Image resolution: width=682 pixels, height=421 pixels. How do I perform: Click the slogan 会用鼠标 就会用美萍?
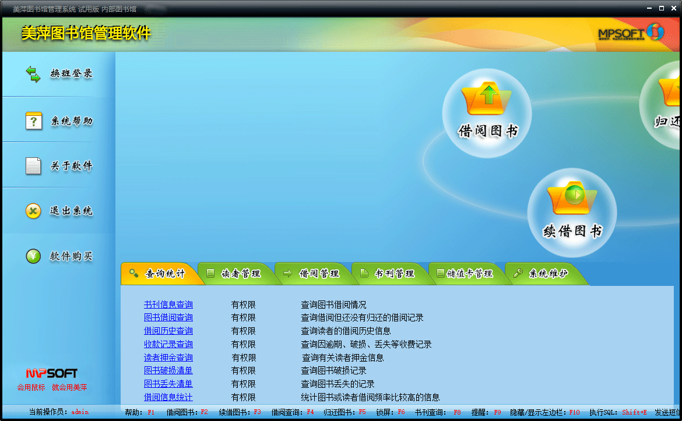click(x=52, y=388)
